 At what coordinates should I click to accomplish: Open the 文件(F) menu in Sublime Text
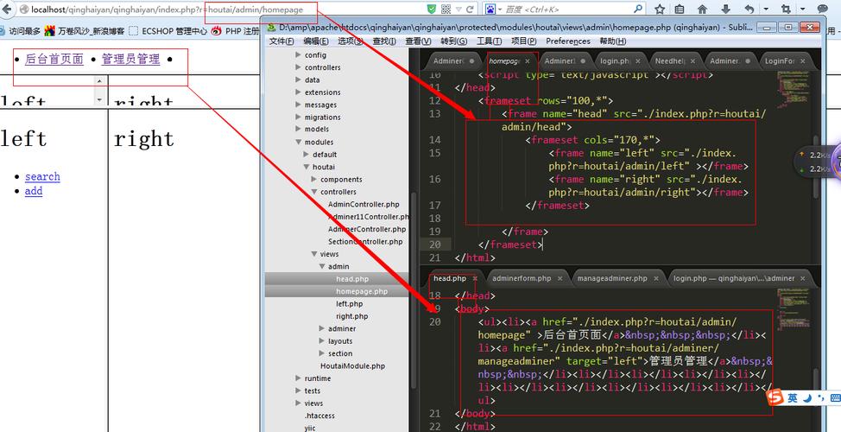tap(281, 41)
